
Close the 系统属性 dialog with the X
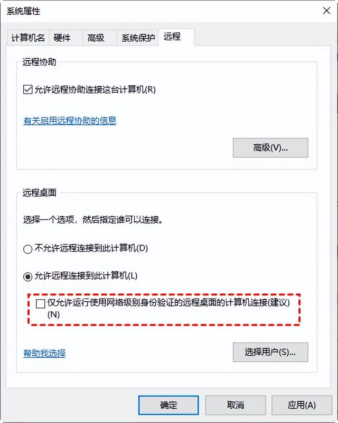click(326, 11)
